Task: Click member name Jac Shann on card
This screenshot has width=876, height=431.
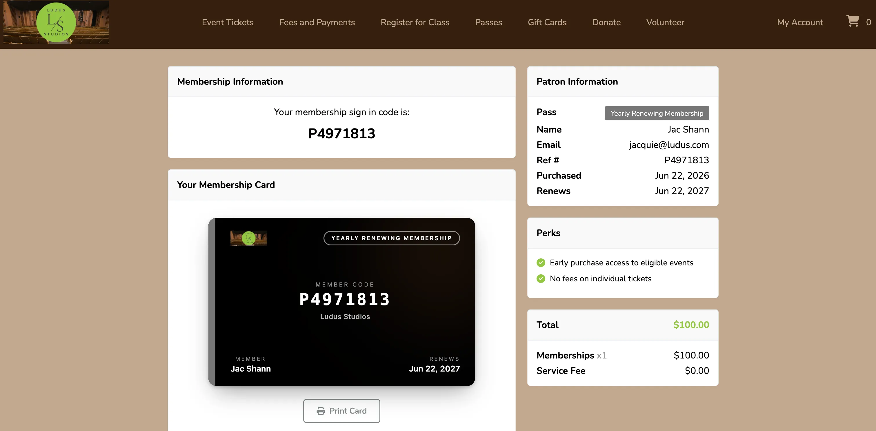Action: click(251, 368)
